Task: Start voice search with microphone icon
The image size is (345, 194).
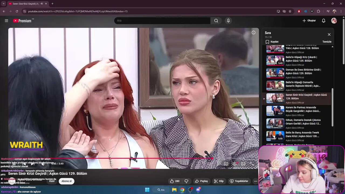Action: 228,21
